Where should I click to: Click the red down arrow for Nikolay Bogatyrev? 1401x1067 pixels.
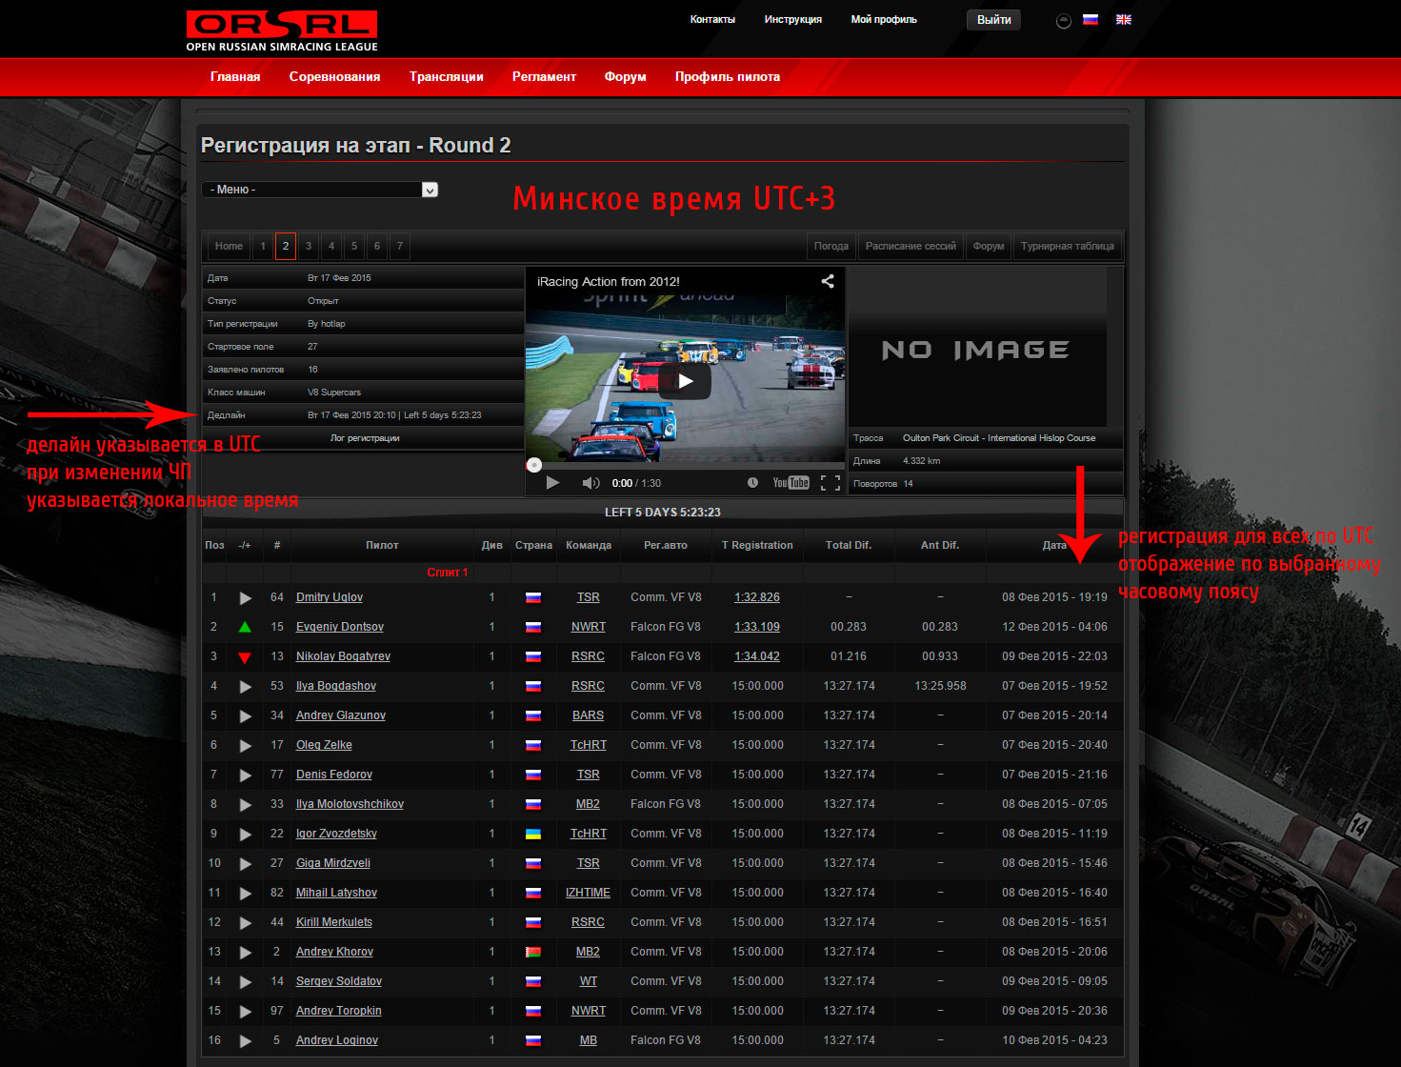(245, 657)
